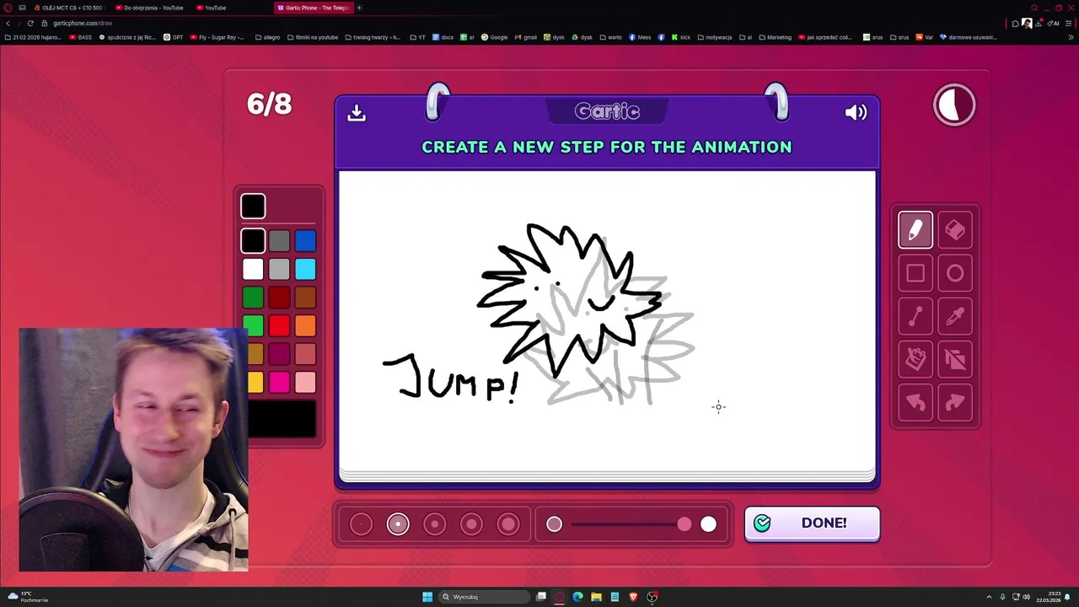Pick the cyan color swatch
The height and width of the screenshot is (607, 1079).
pyautogui.click(x=305, y=269)
